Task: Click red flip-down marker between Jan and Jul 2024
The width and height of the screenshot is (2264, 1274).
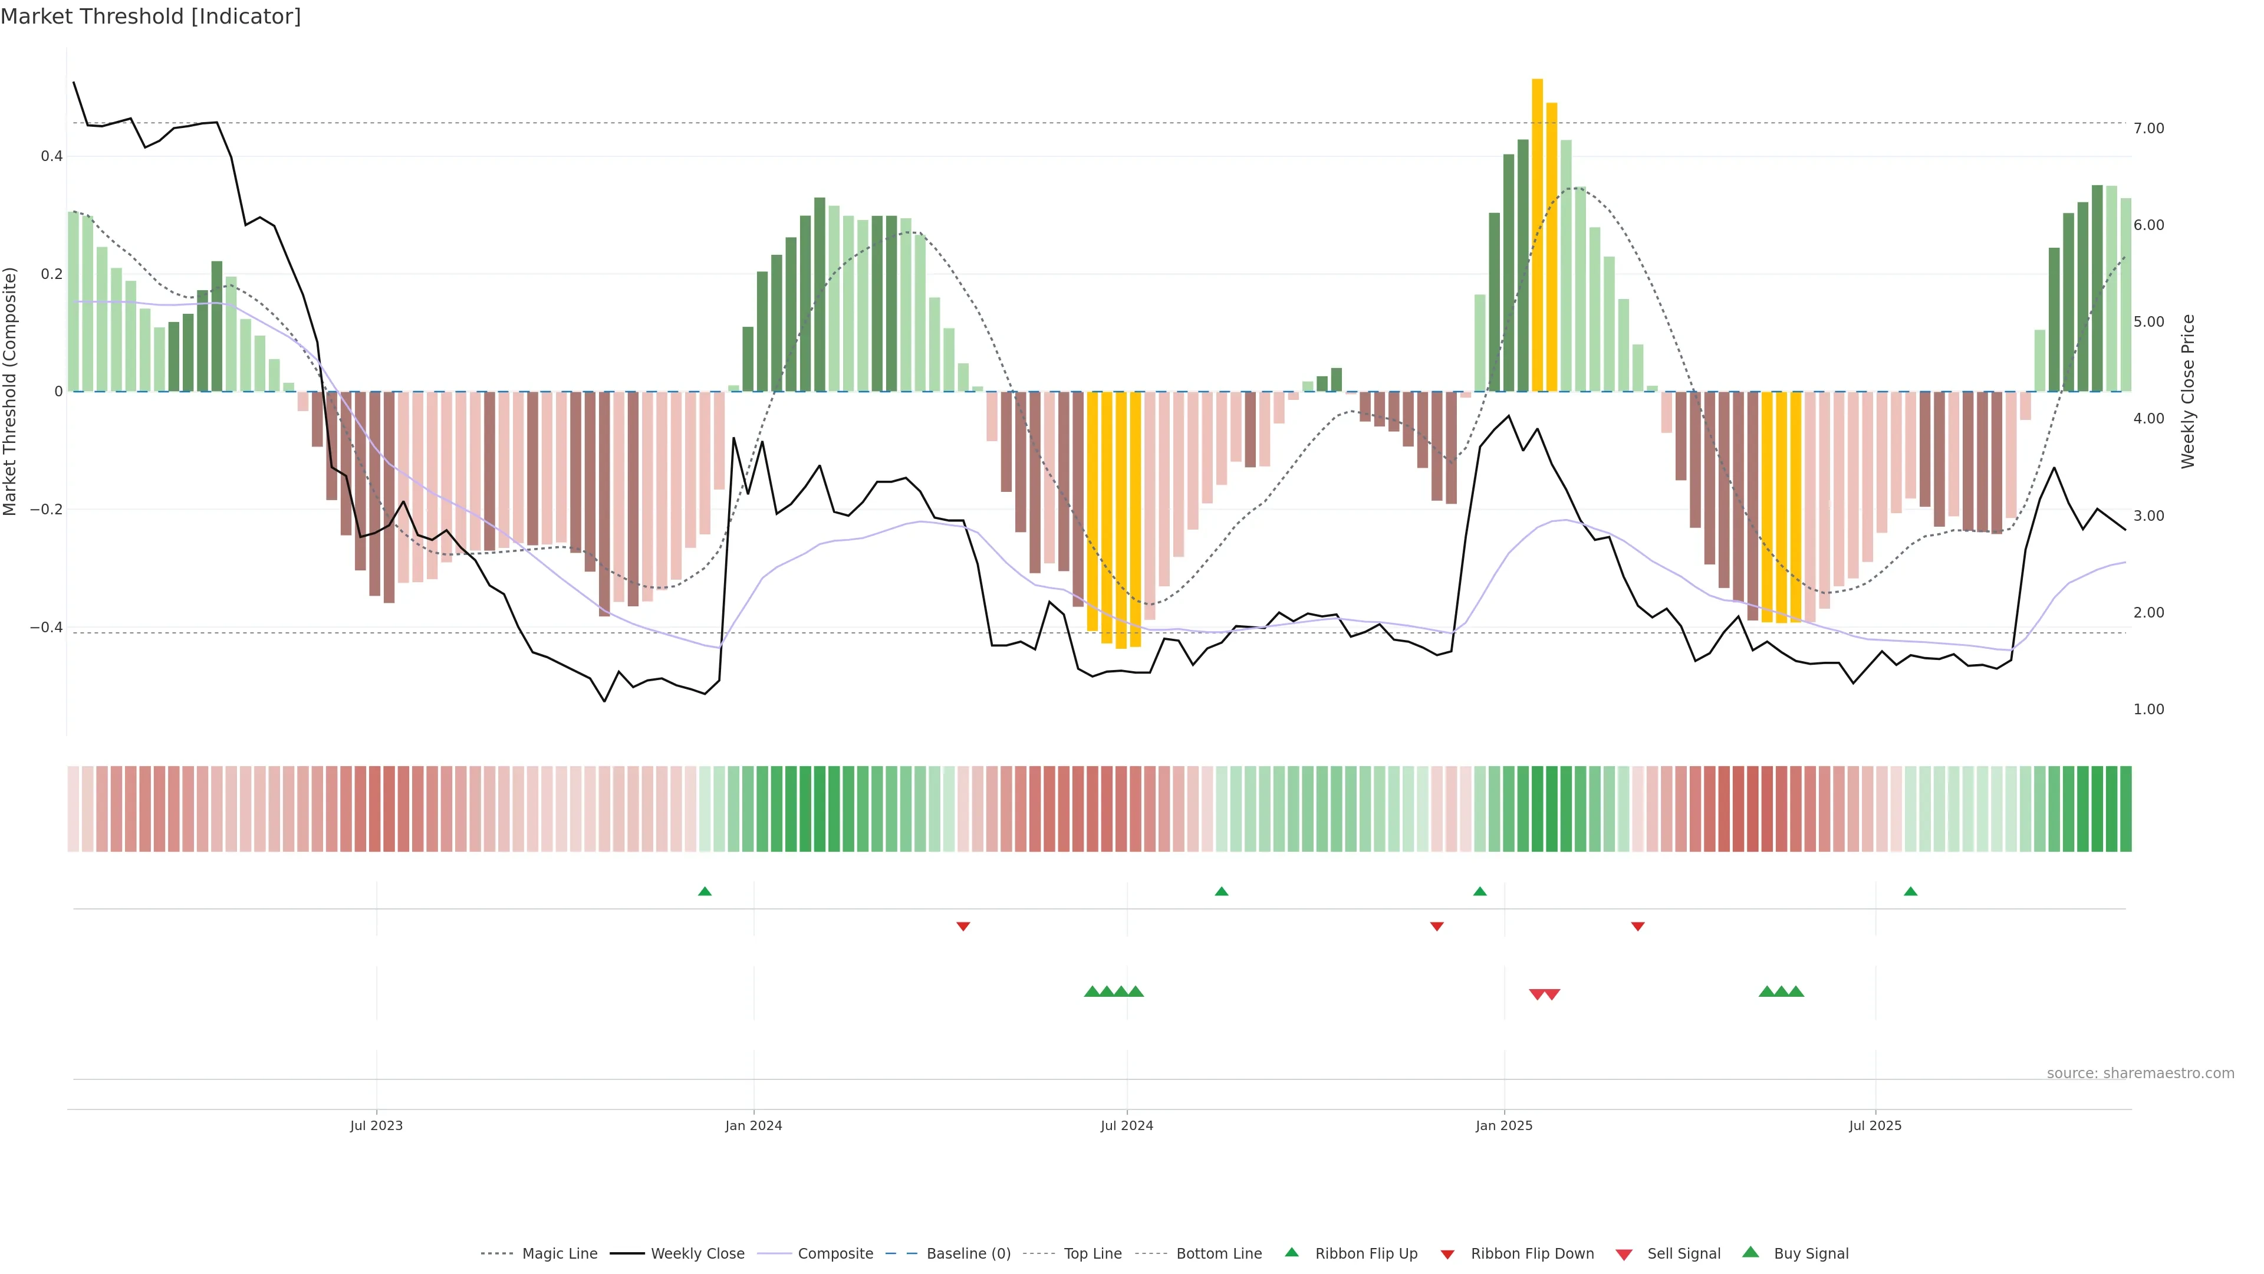Action: point(963,926)
